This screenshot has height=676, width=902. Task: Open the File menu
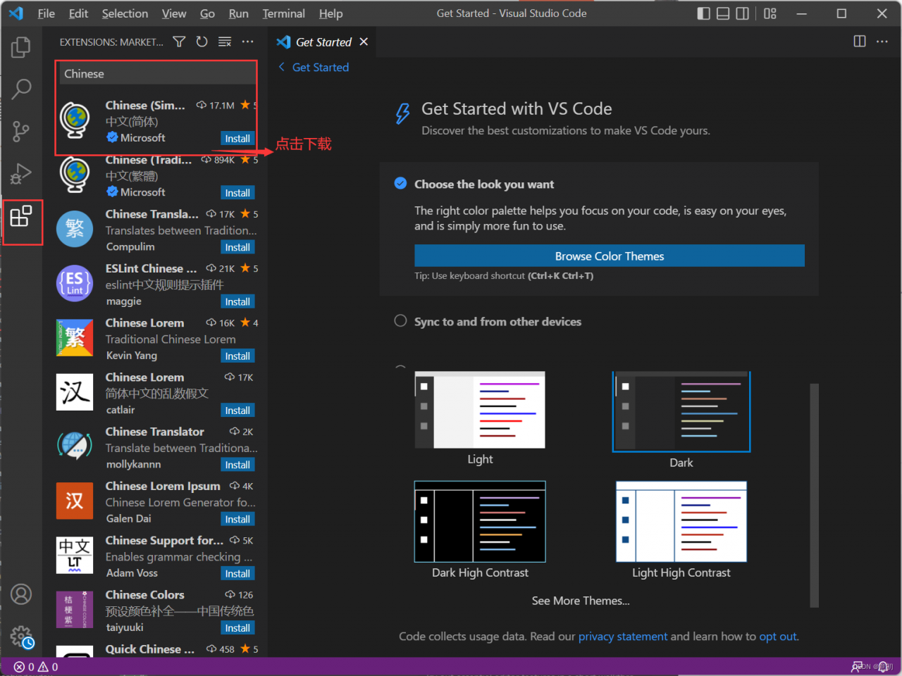point(47,13)
